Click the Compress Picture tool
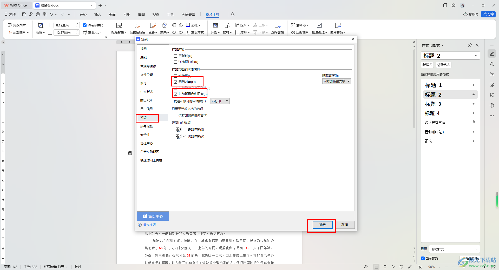499x270 pixels. pyautogui.click(x=300, y=32)
